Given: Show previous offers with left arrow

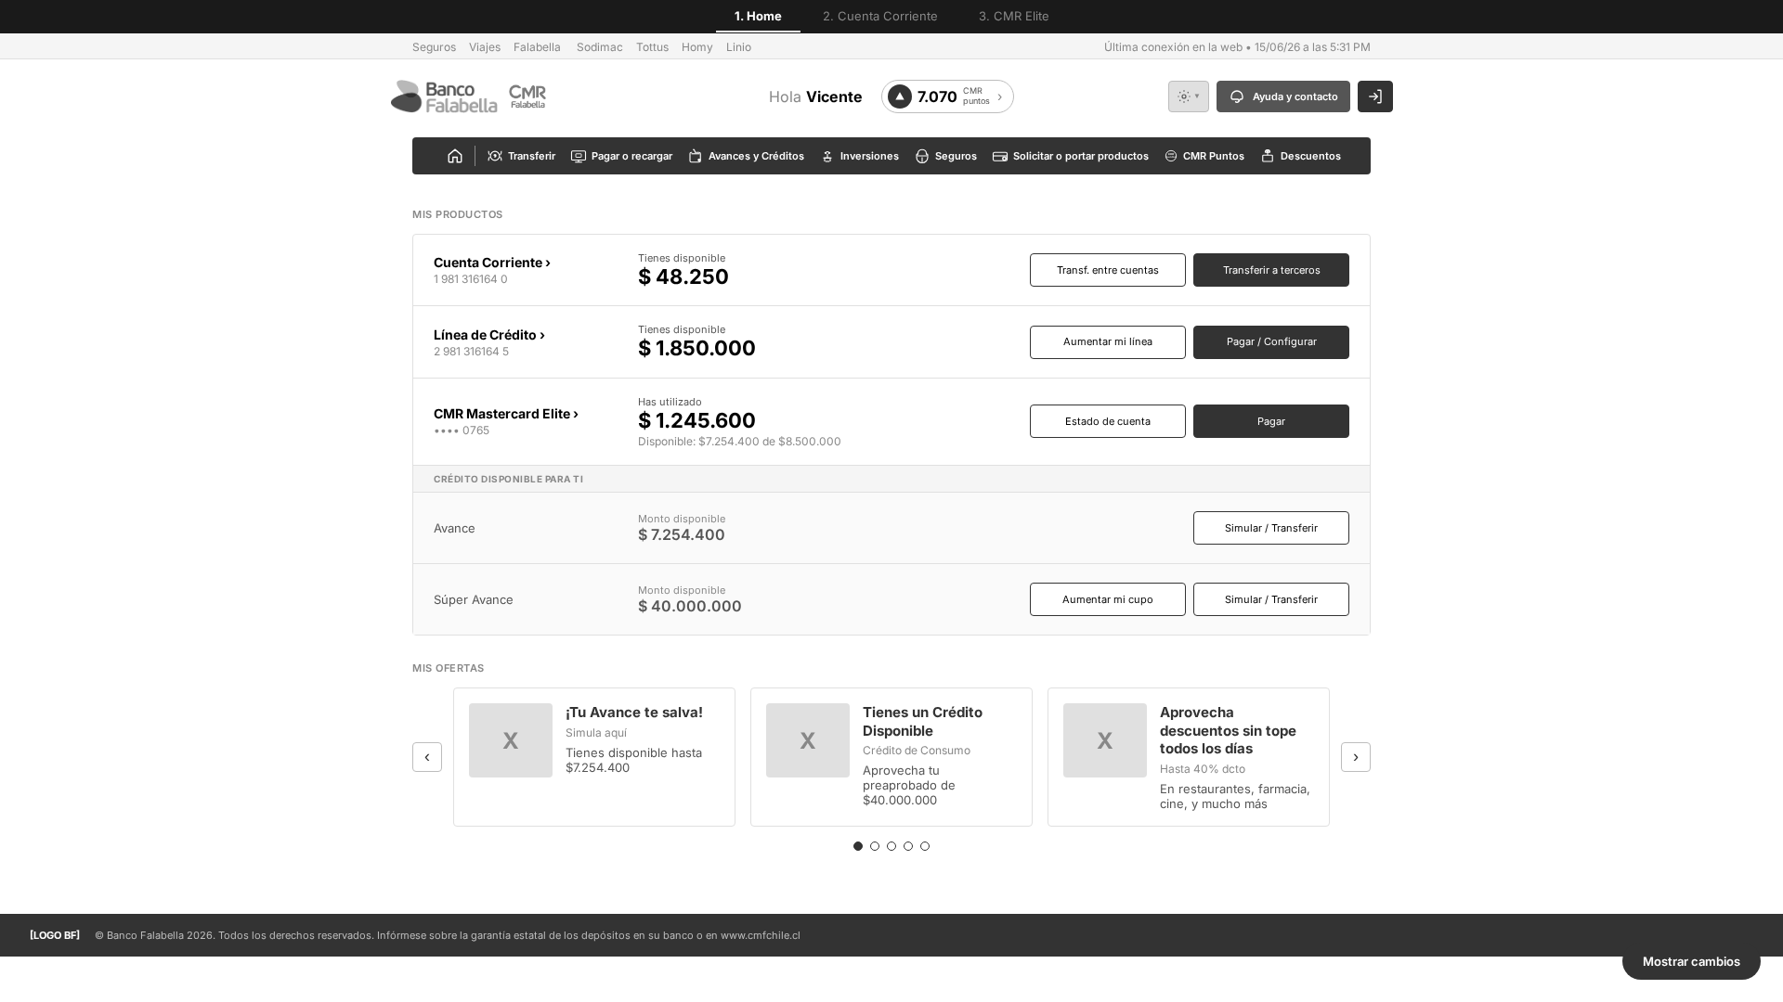Looking at the screenshot, I should tap(427, 757).
